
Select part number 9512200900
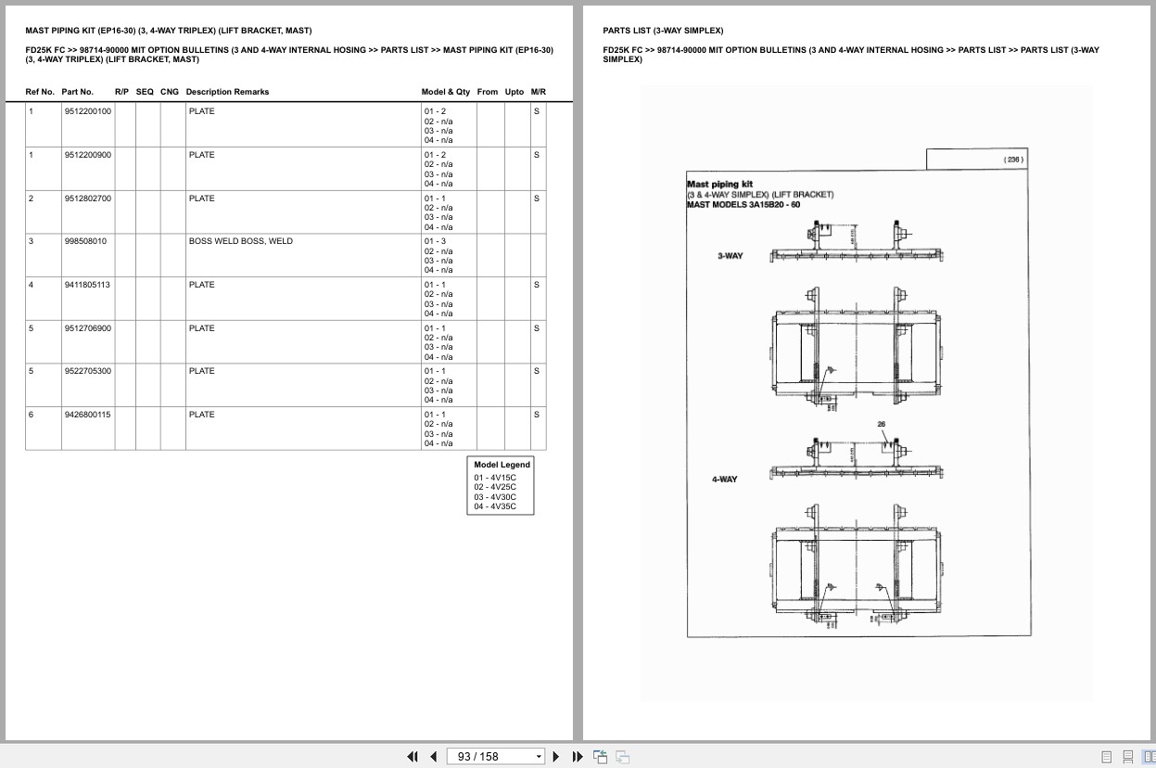point(88,155)
